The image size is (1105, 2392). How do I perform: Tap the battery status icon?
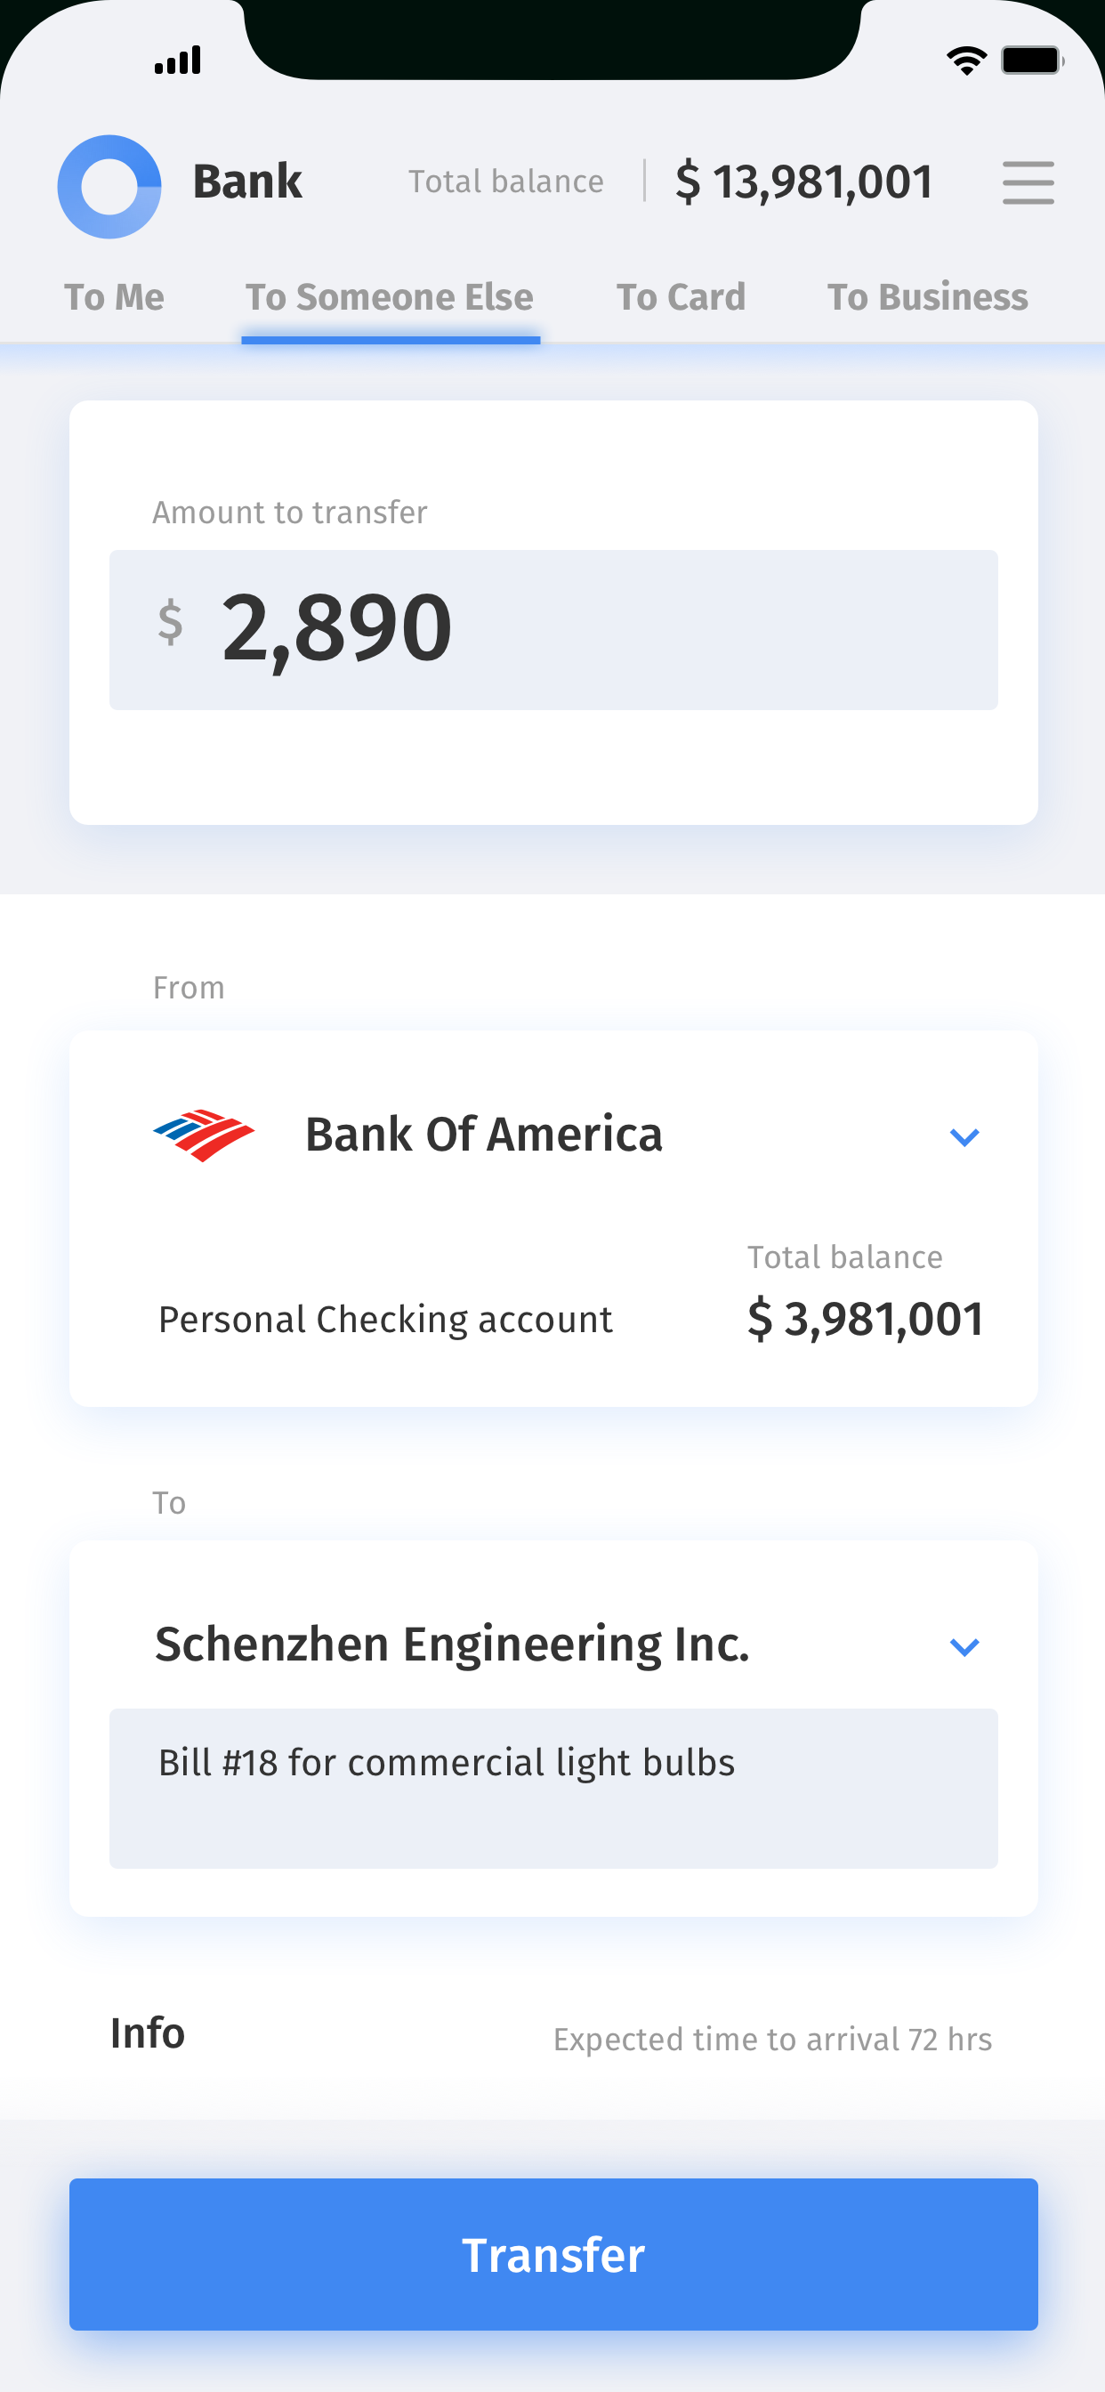click(x=1031, y=61)
